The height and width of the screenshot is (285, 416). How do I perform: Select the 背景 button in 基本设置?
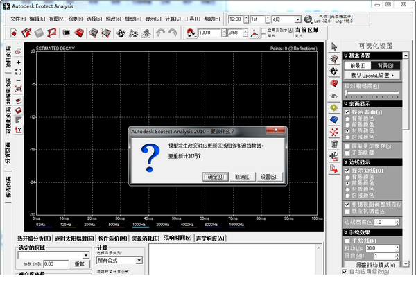pyautogui.click(x=385, y=66)
